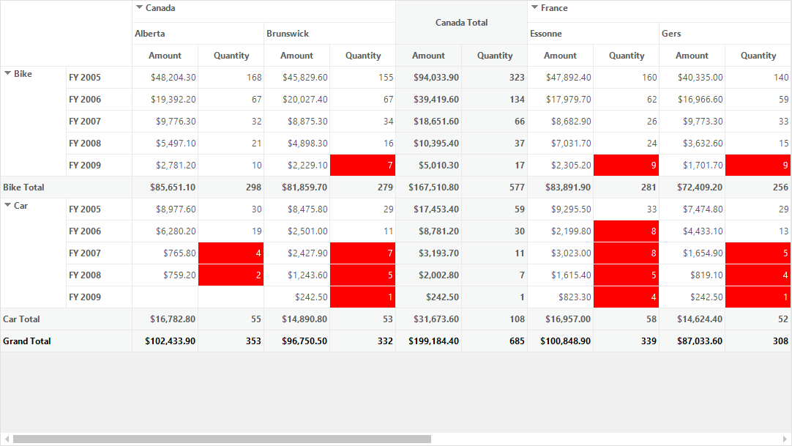This screenshot has width=792, height=446.
Task: Click the $48,204.30 amount cell
Action: (x=165, y=78)
